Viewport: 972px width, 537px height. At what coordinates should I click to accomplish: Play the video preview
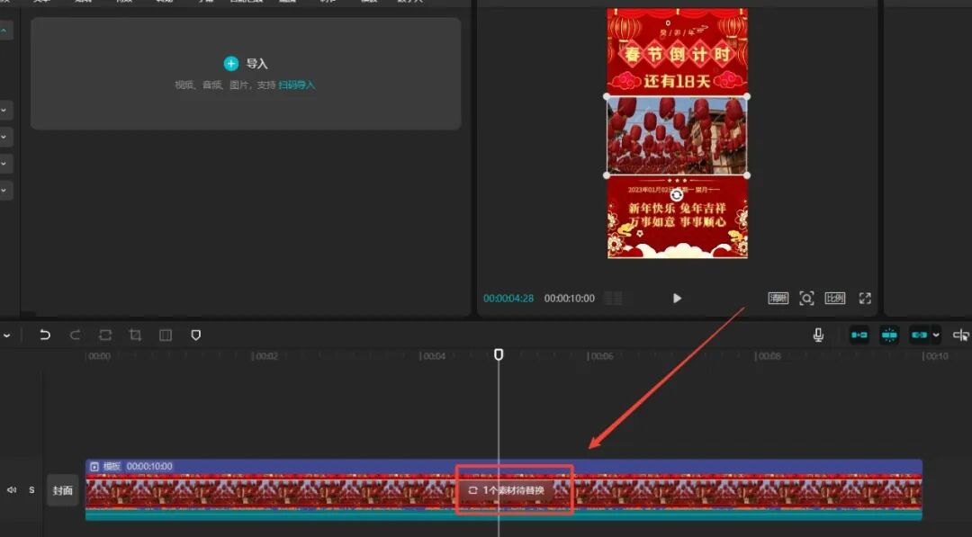point(678,298)
